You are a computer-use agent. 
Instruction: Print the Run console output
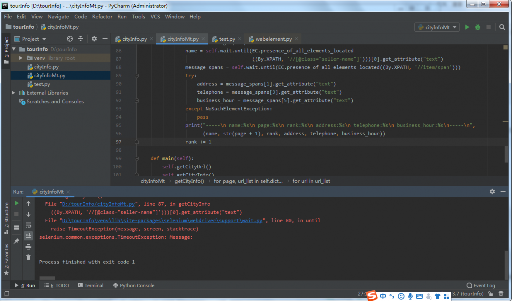coord(28,247)
